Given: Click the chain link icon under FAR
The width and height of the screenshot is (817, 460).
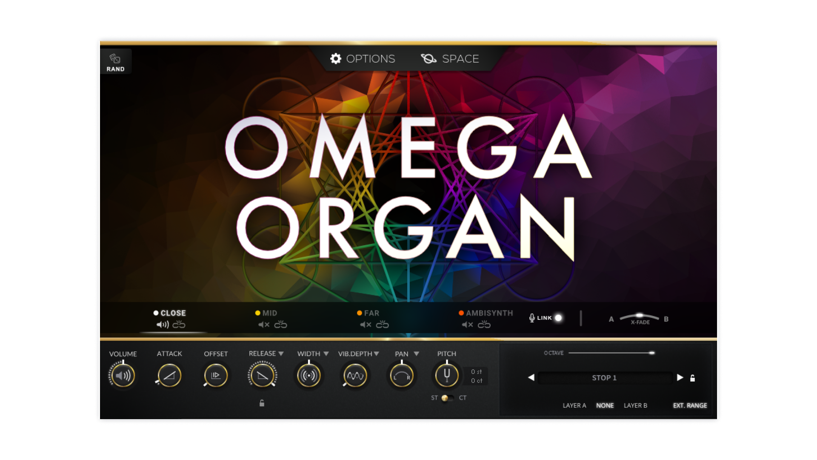Looking at the screenshot, I should click(x=383, y=325).
